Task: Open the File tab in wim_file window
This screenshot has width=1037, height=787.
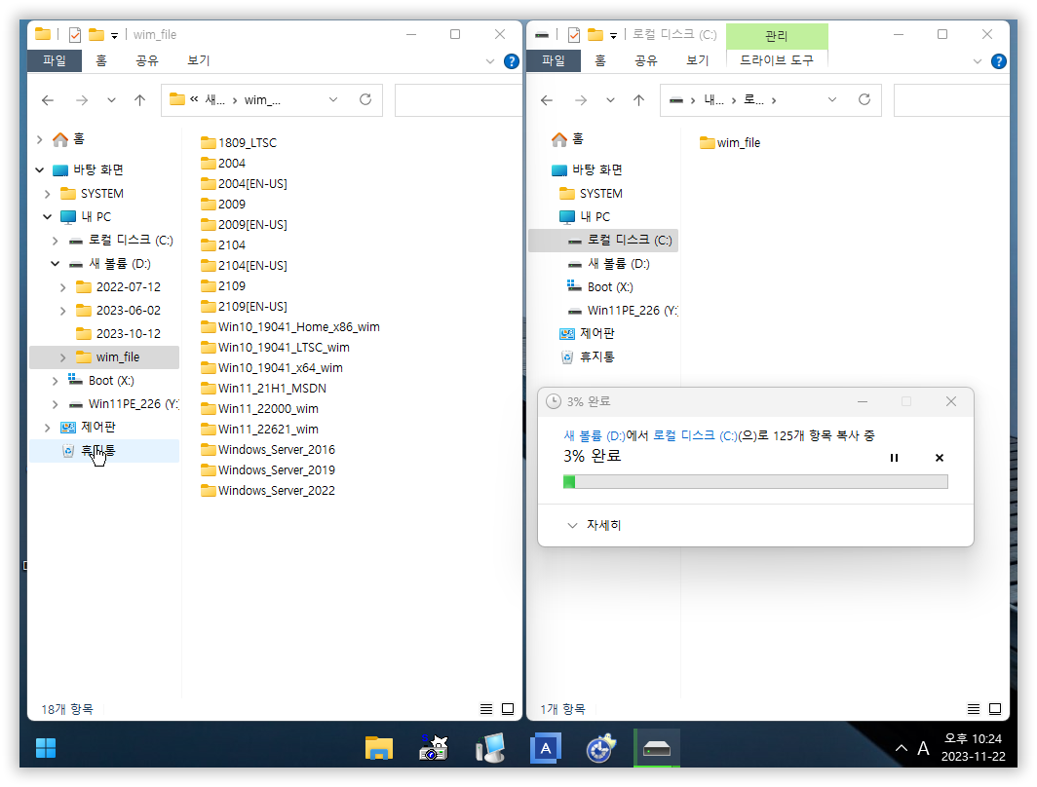Action: [x=55, y=60]
